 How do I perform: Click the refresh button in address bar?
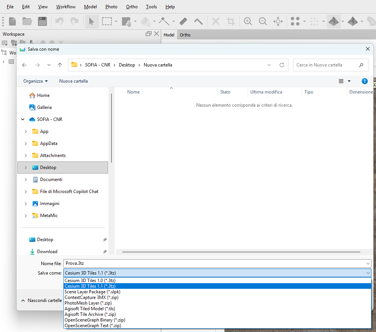click(x=282, y=65)
